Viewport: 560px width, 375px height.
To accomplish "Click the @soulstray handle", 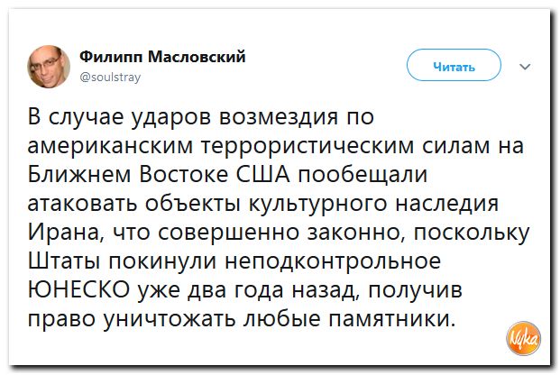I will pos(111,78).
